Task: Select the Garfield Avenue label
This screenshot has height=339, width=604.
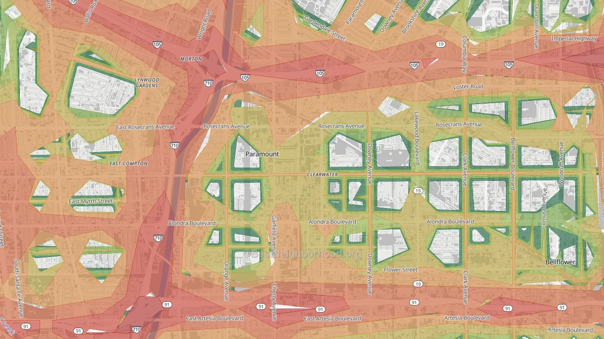Action: pos(274,236)
